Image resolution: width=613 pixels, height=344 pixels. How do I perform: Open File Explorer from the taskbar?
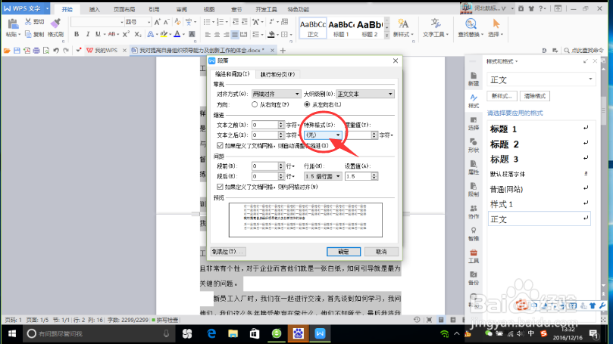click(233, 333)
